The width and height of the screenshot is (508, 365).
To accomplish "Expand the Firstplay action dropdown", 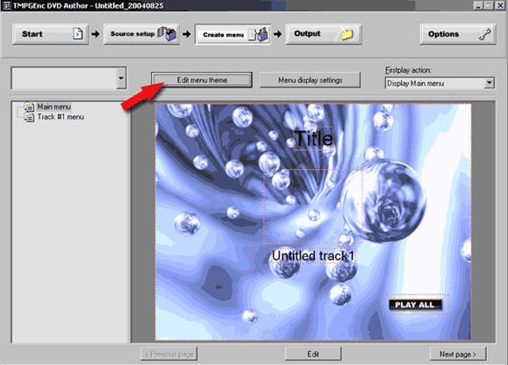I will pyautogui.click(x=490, y=83).
